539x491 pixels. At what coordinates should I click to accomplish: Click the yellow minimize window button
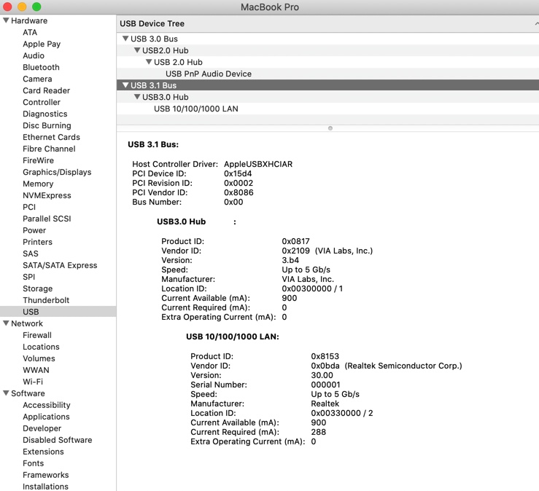(x=22, y=7)
